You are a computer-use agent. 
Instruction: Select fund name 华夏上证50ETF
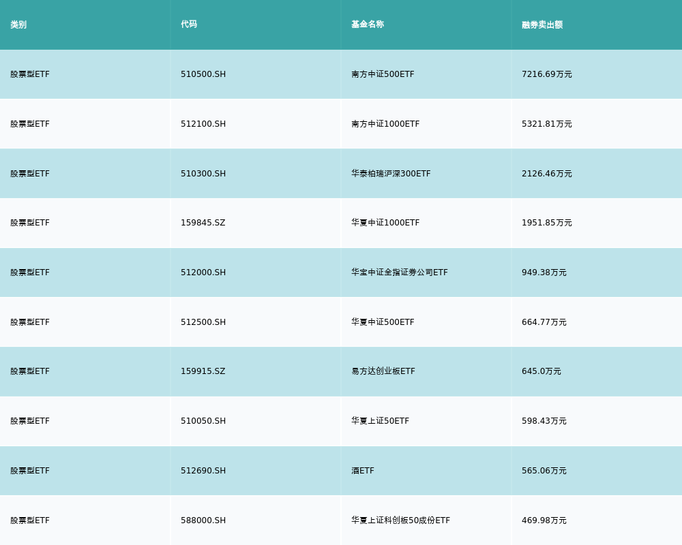380,421
